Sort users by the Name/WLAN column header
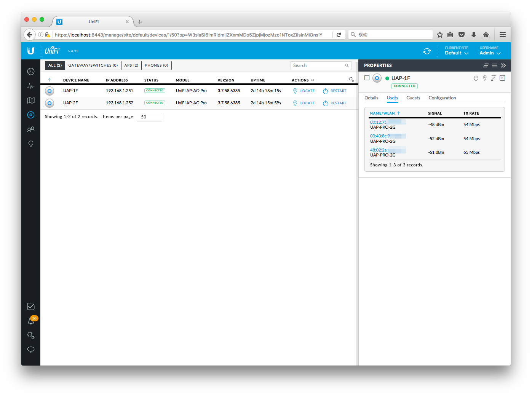Image resolution: width=532 pixels, height=396 pixels. pyautogui.click(x=385, y=113)
